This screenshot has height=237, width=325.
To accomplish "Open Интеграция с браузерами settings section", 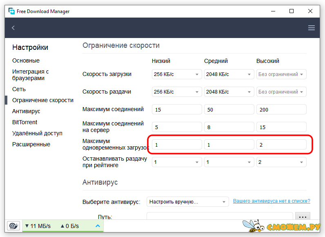I will pyautogui.click(x=31, y=75).
